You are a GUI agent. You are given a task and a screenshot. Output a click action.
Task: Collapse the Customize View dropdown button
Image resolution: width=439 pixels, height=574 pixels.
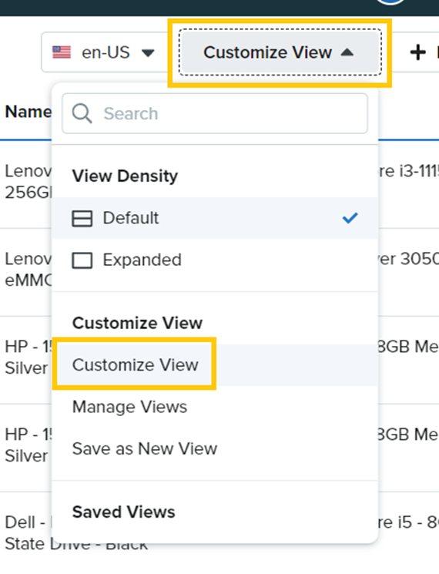click(280, 52)
